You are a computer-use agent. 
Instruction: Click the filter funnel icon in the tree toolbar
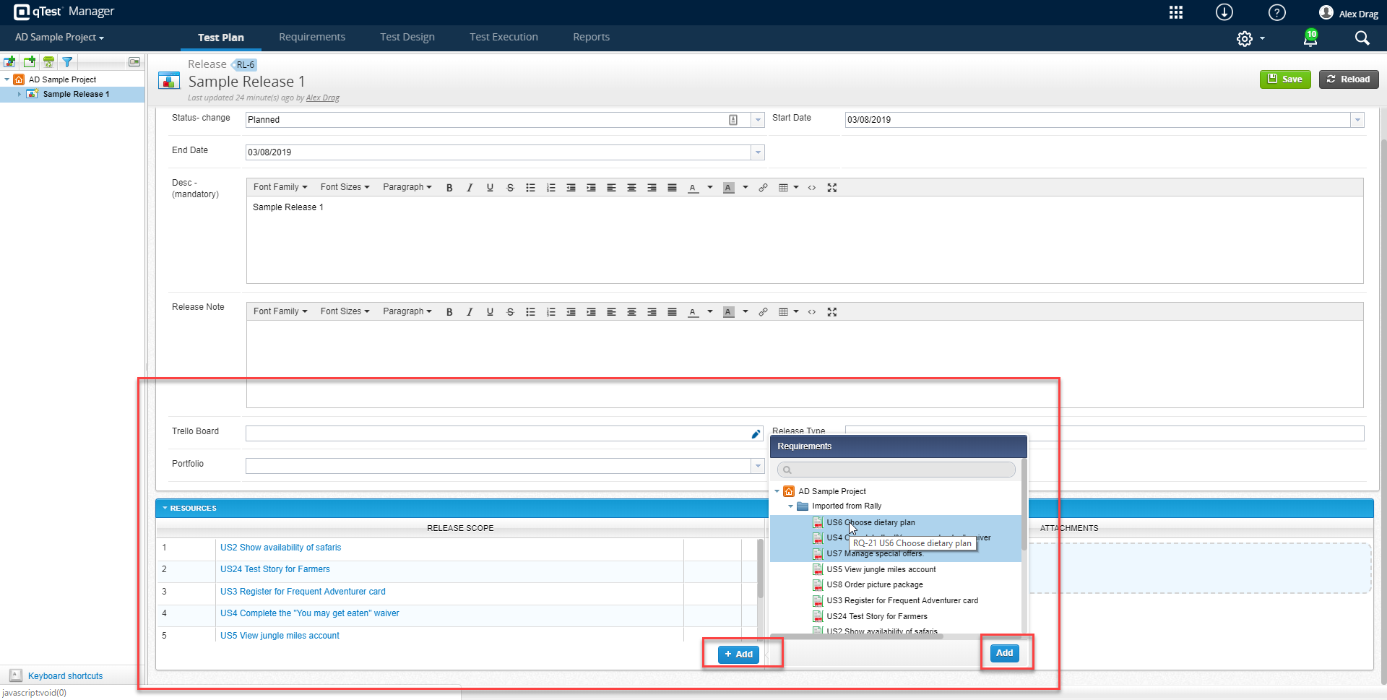(x=67, y=62)
